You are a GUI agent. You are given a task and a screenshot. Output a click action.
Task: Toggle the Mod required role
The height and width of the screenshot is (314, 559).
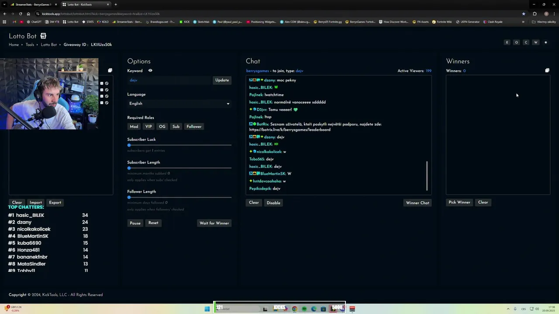(x=134, y=126)
